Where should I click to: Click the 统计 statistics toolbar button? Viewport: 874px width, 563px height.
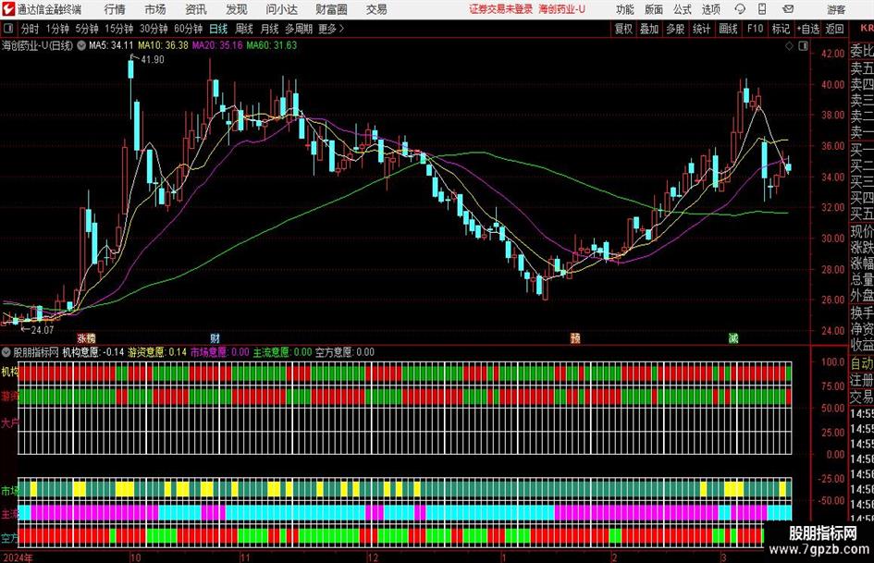pos(701,29)
